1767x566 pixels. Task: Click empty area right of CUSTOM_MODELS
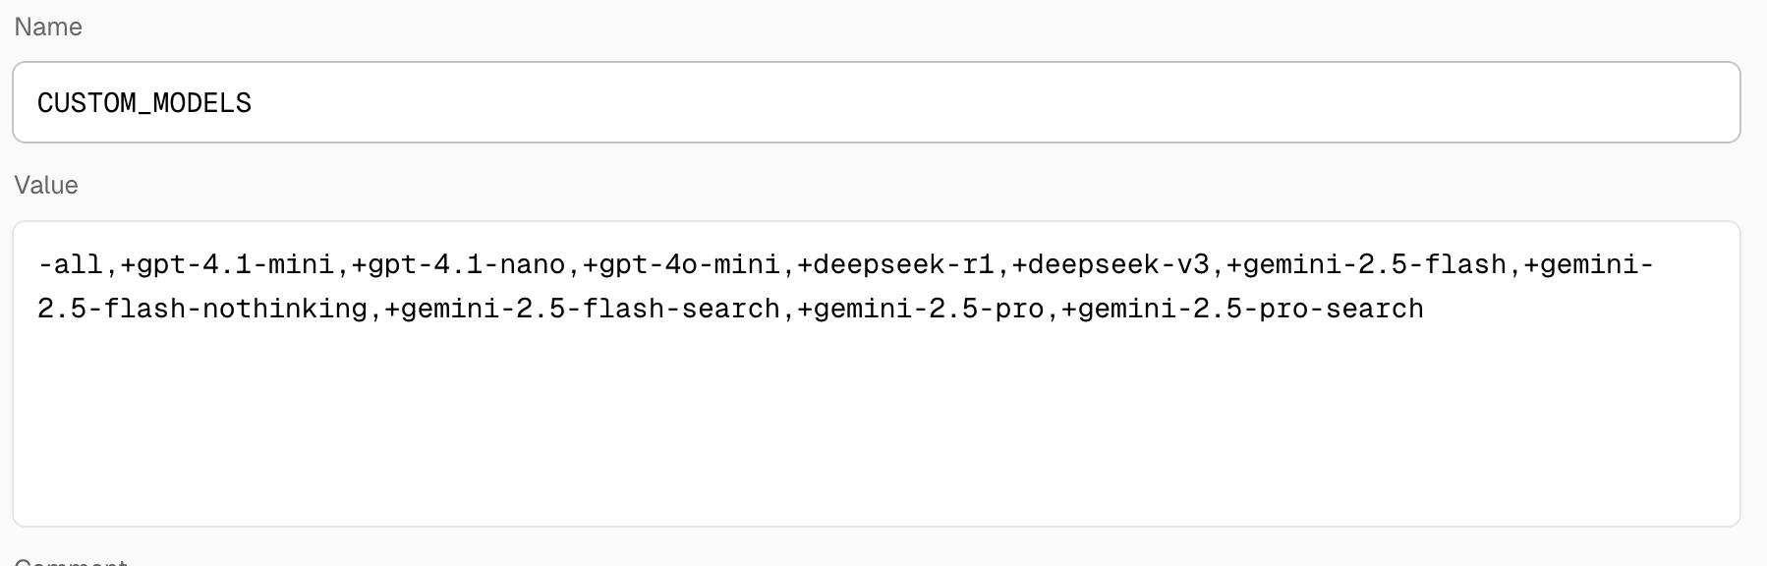993,103
